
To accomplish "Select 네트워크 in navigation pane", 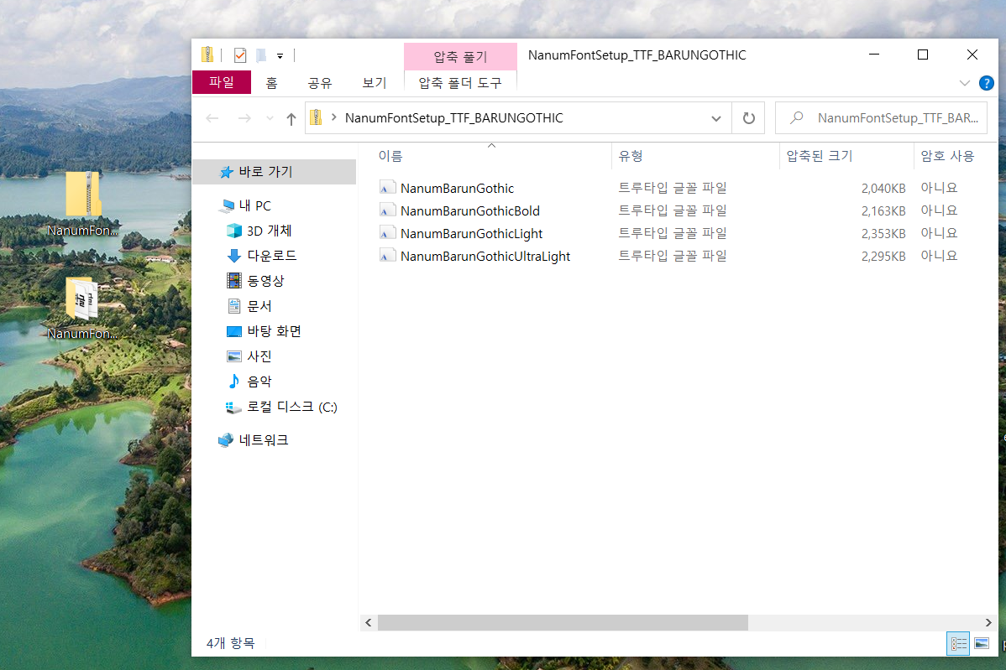I will (x=263, y=440).
